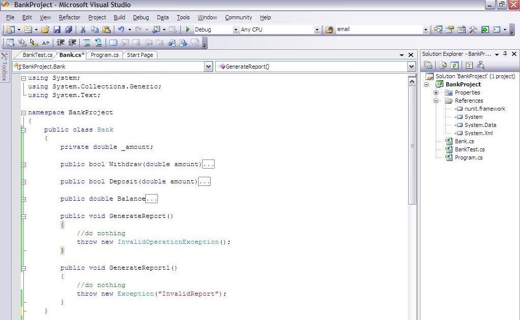Expand the Properties node in Solution Explorer
This screenshot has width=520, height=320.
[436, 92]
